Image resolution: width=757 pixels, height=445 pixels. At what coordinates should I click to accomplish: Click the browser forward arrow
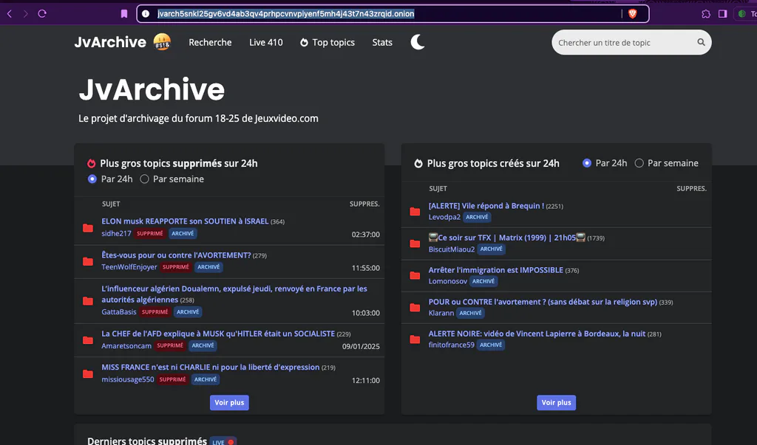coord(26,14)
